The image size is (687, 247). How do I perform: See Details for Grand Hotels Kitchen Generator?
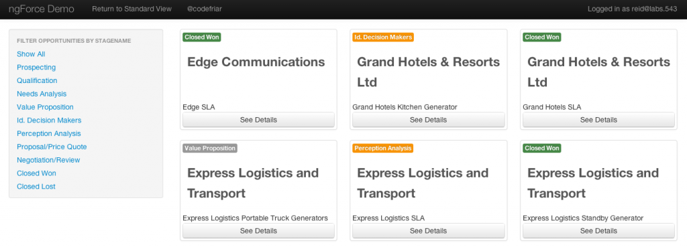[429, 120]
